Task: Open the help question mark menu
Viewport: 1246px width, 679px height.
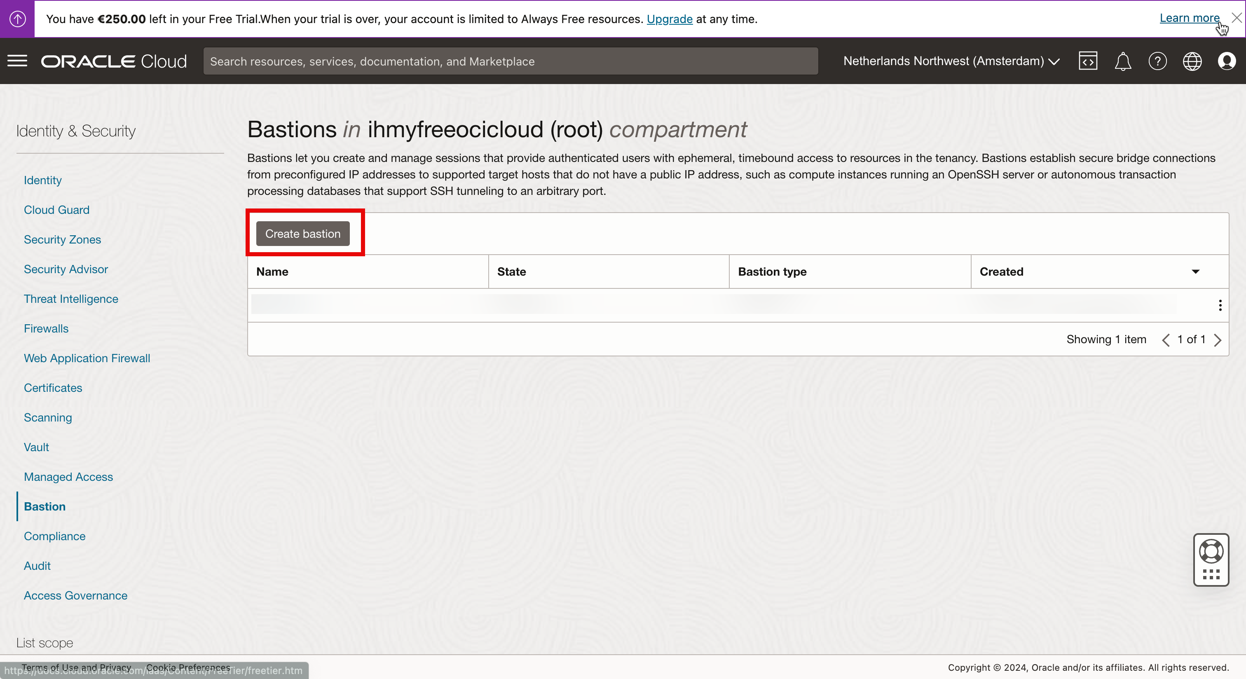Action: (x=1157, y=61)
